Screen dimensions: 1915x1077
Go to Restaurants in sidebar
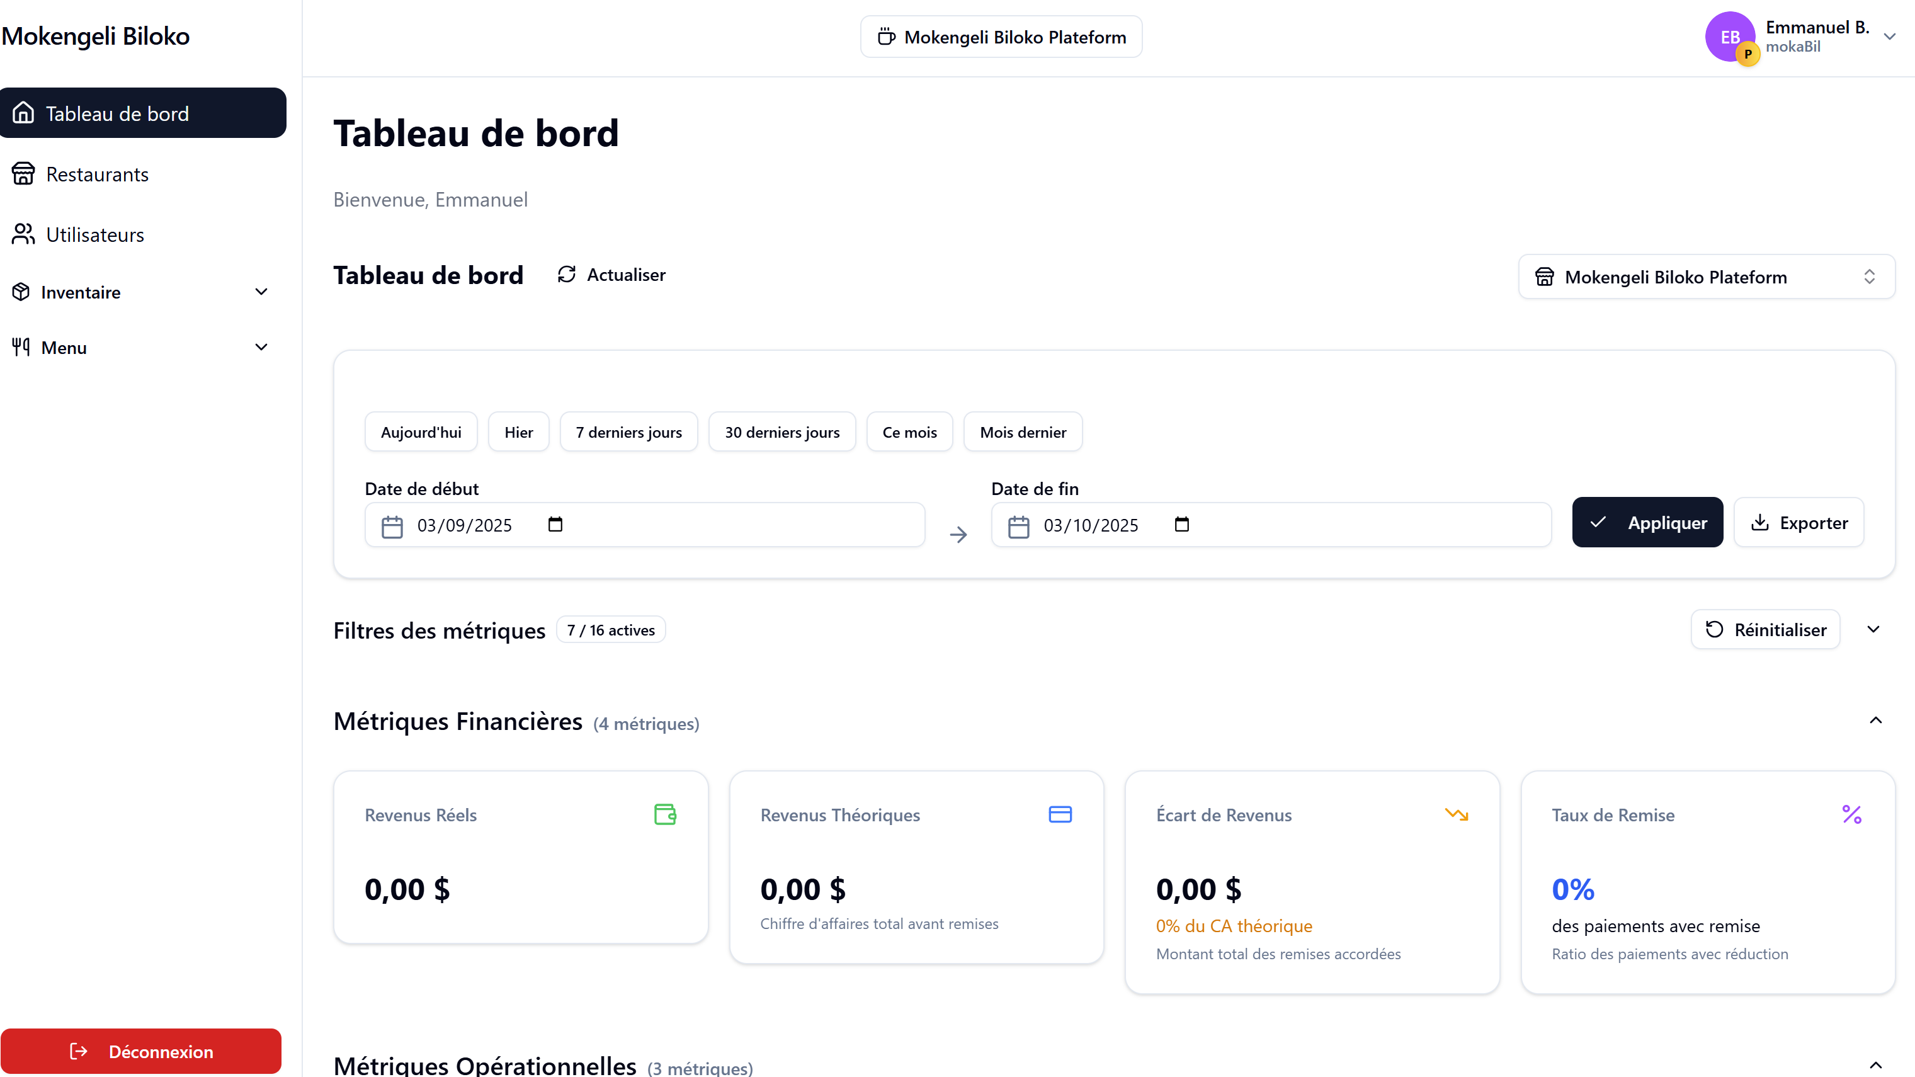click(x=96, y=174)
